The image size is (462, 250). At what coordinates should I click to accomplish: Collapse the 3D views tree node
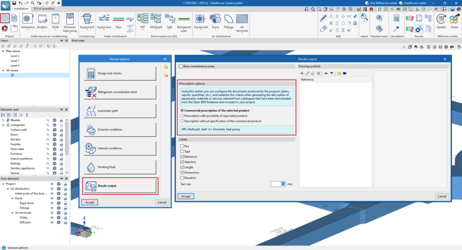point(3,71)
